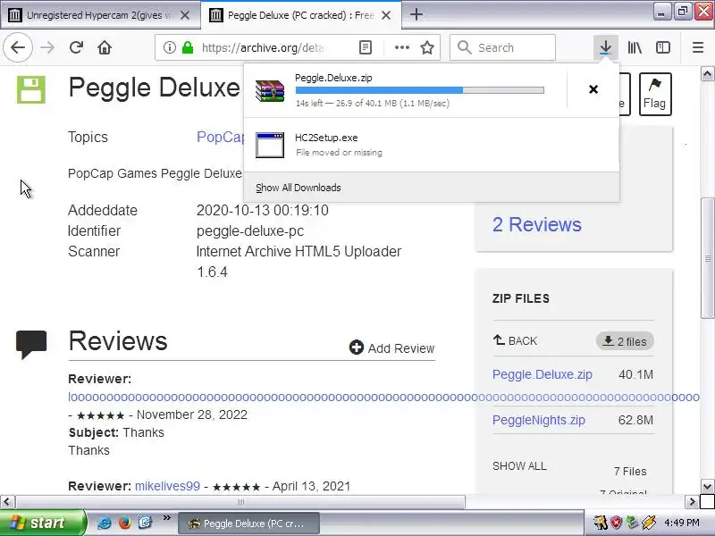Flag this archive item
Image resolution: width=715 pixels, height=536 pixels.
pyautogui.click(x=655, y=94)
